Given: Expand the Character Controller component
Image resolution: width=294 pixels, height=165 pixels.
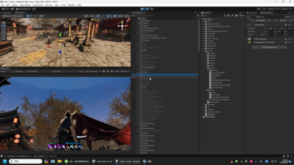Looking at the screenshot, I should [247, 43].
